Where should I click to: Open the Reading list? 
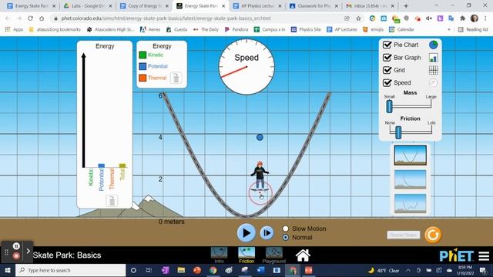pos(473,29)
